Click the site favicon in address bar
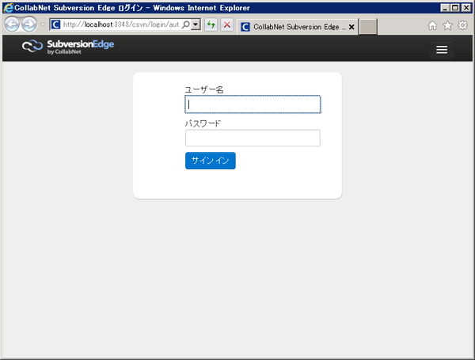The height and width of the screenshot is (360, 475). click(x=55, y=25)
